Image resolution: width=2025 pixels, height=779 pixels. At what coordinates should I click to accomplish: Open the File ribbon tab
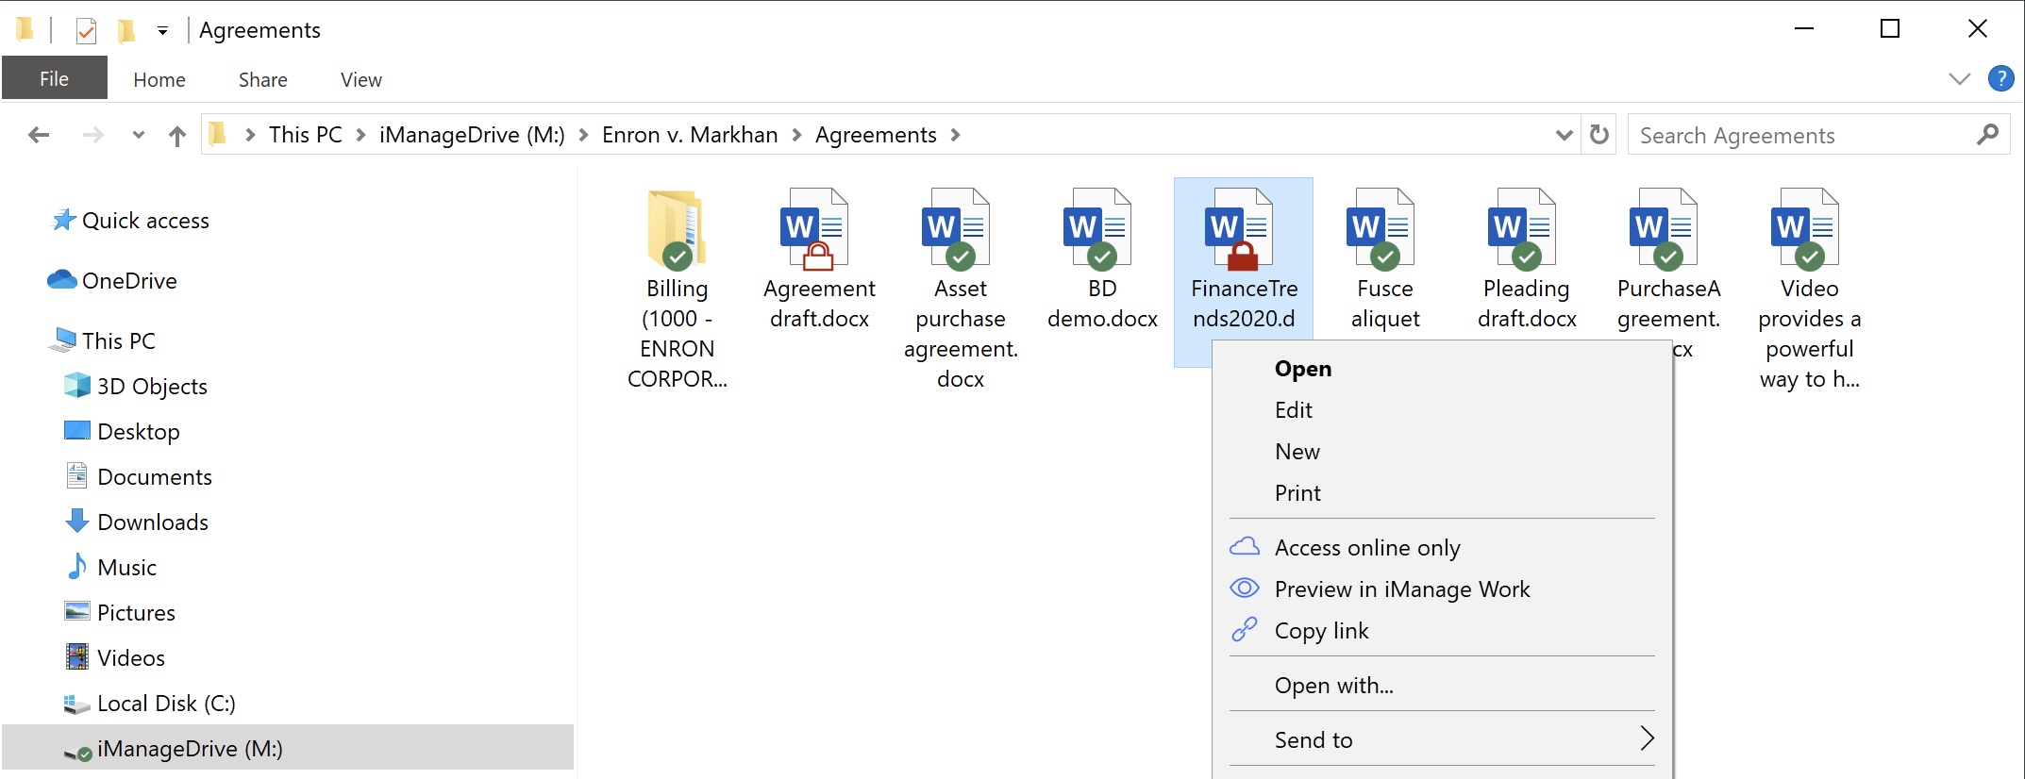[x=55, y=78]
